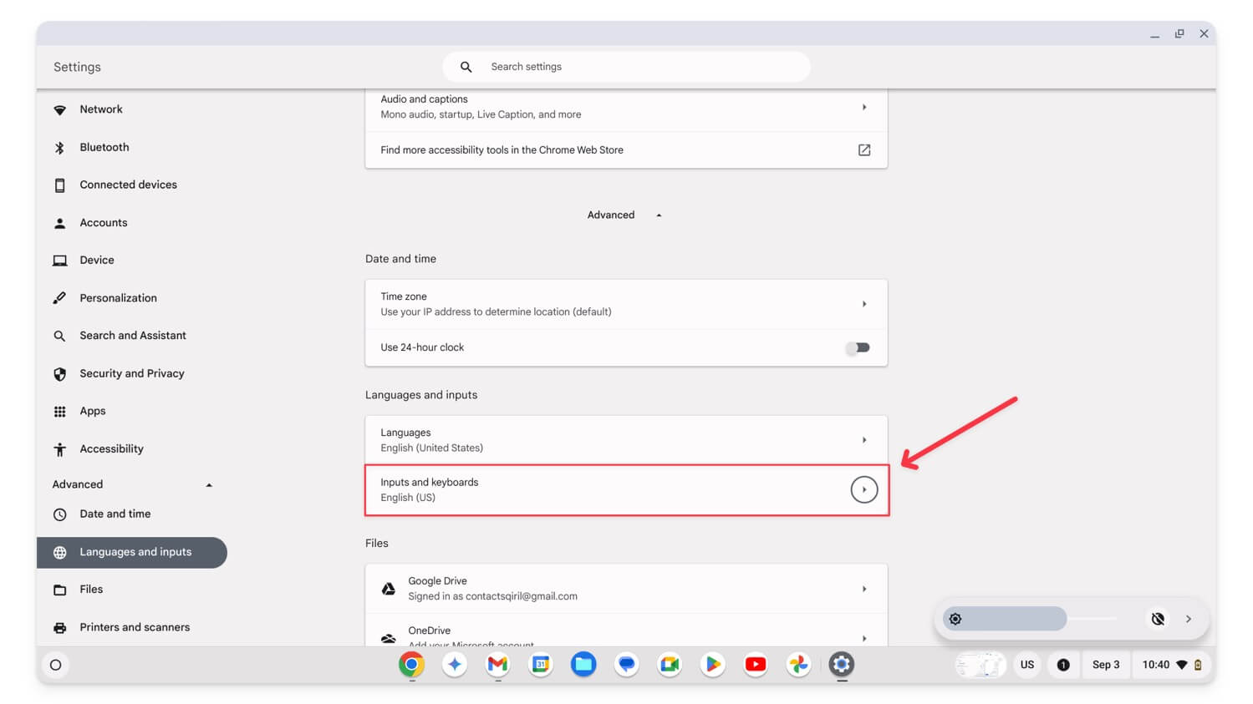Open the Accessibility person icon

click(59, 448)
